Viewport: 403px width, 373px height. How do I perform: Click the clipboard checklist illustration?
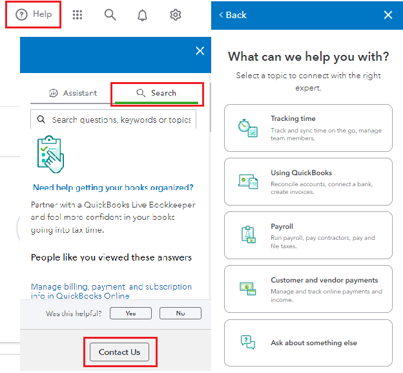click(50, 154)
